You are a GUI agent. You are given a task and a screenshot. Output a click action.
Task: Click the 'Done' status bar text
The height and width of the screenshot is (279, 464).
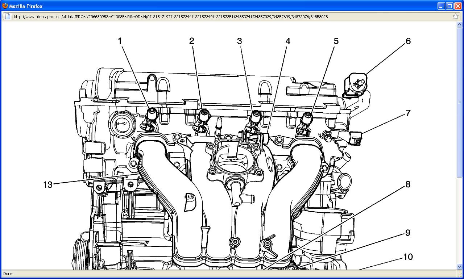point(8,274)
